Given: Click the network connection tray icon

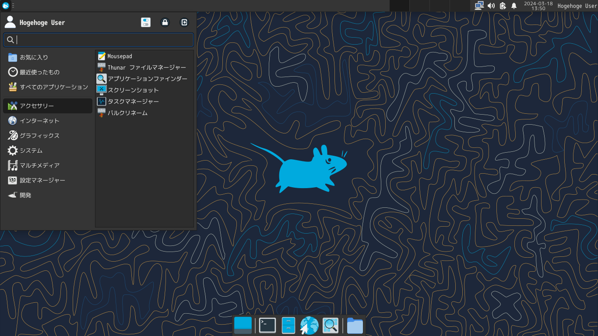Looking at the screenshot, I should (479, 6).
